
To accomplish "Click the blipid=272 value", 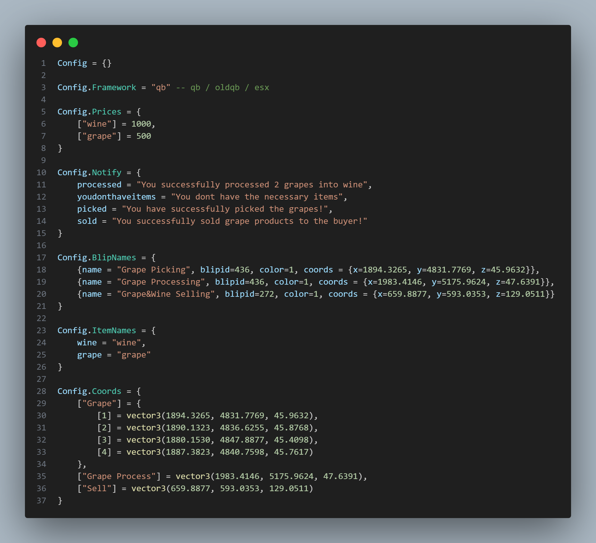I will [249, 294].
